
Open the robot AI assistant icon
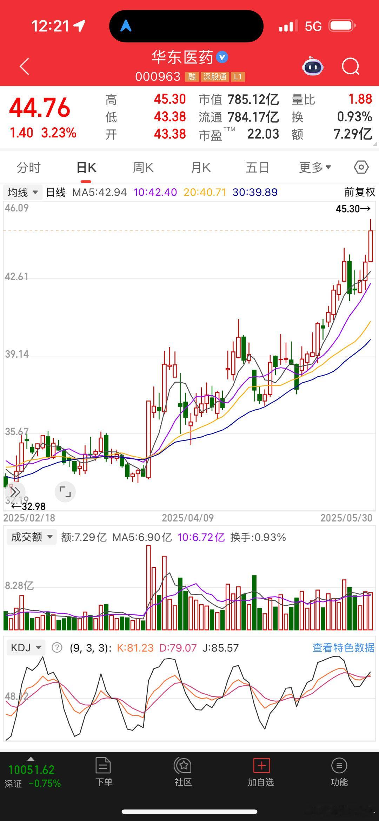313,66
